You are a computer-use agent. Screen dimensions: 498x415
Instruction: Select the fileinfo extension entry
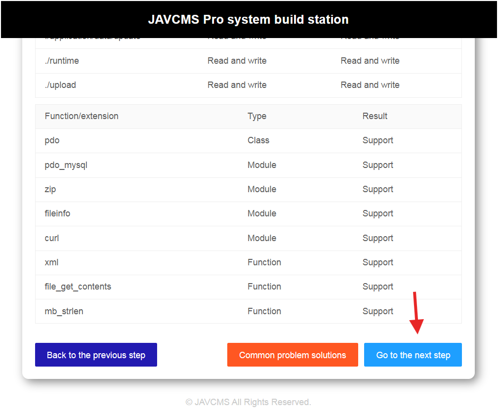click(x=57, y=213)
